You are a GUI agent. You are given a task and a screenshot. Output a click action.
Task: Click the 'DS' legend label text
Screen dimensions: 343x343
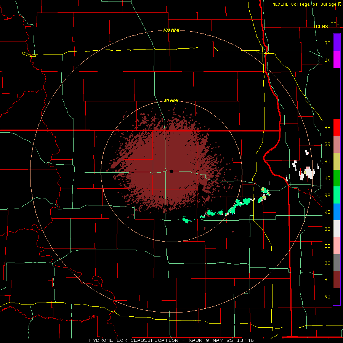coord(327,229)
